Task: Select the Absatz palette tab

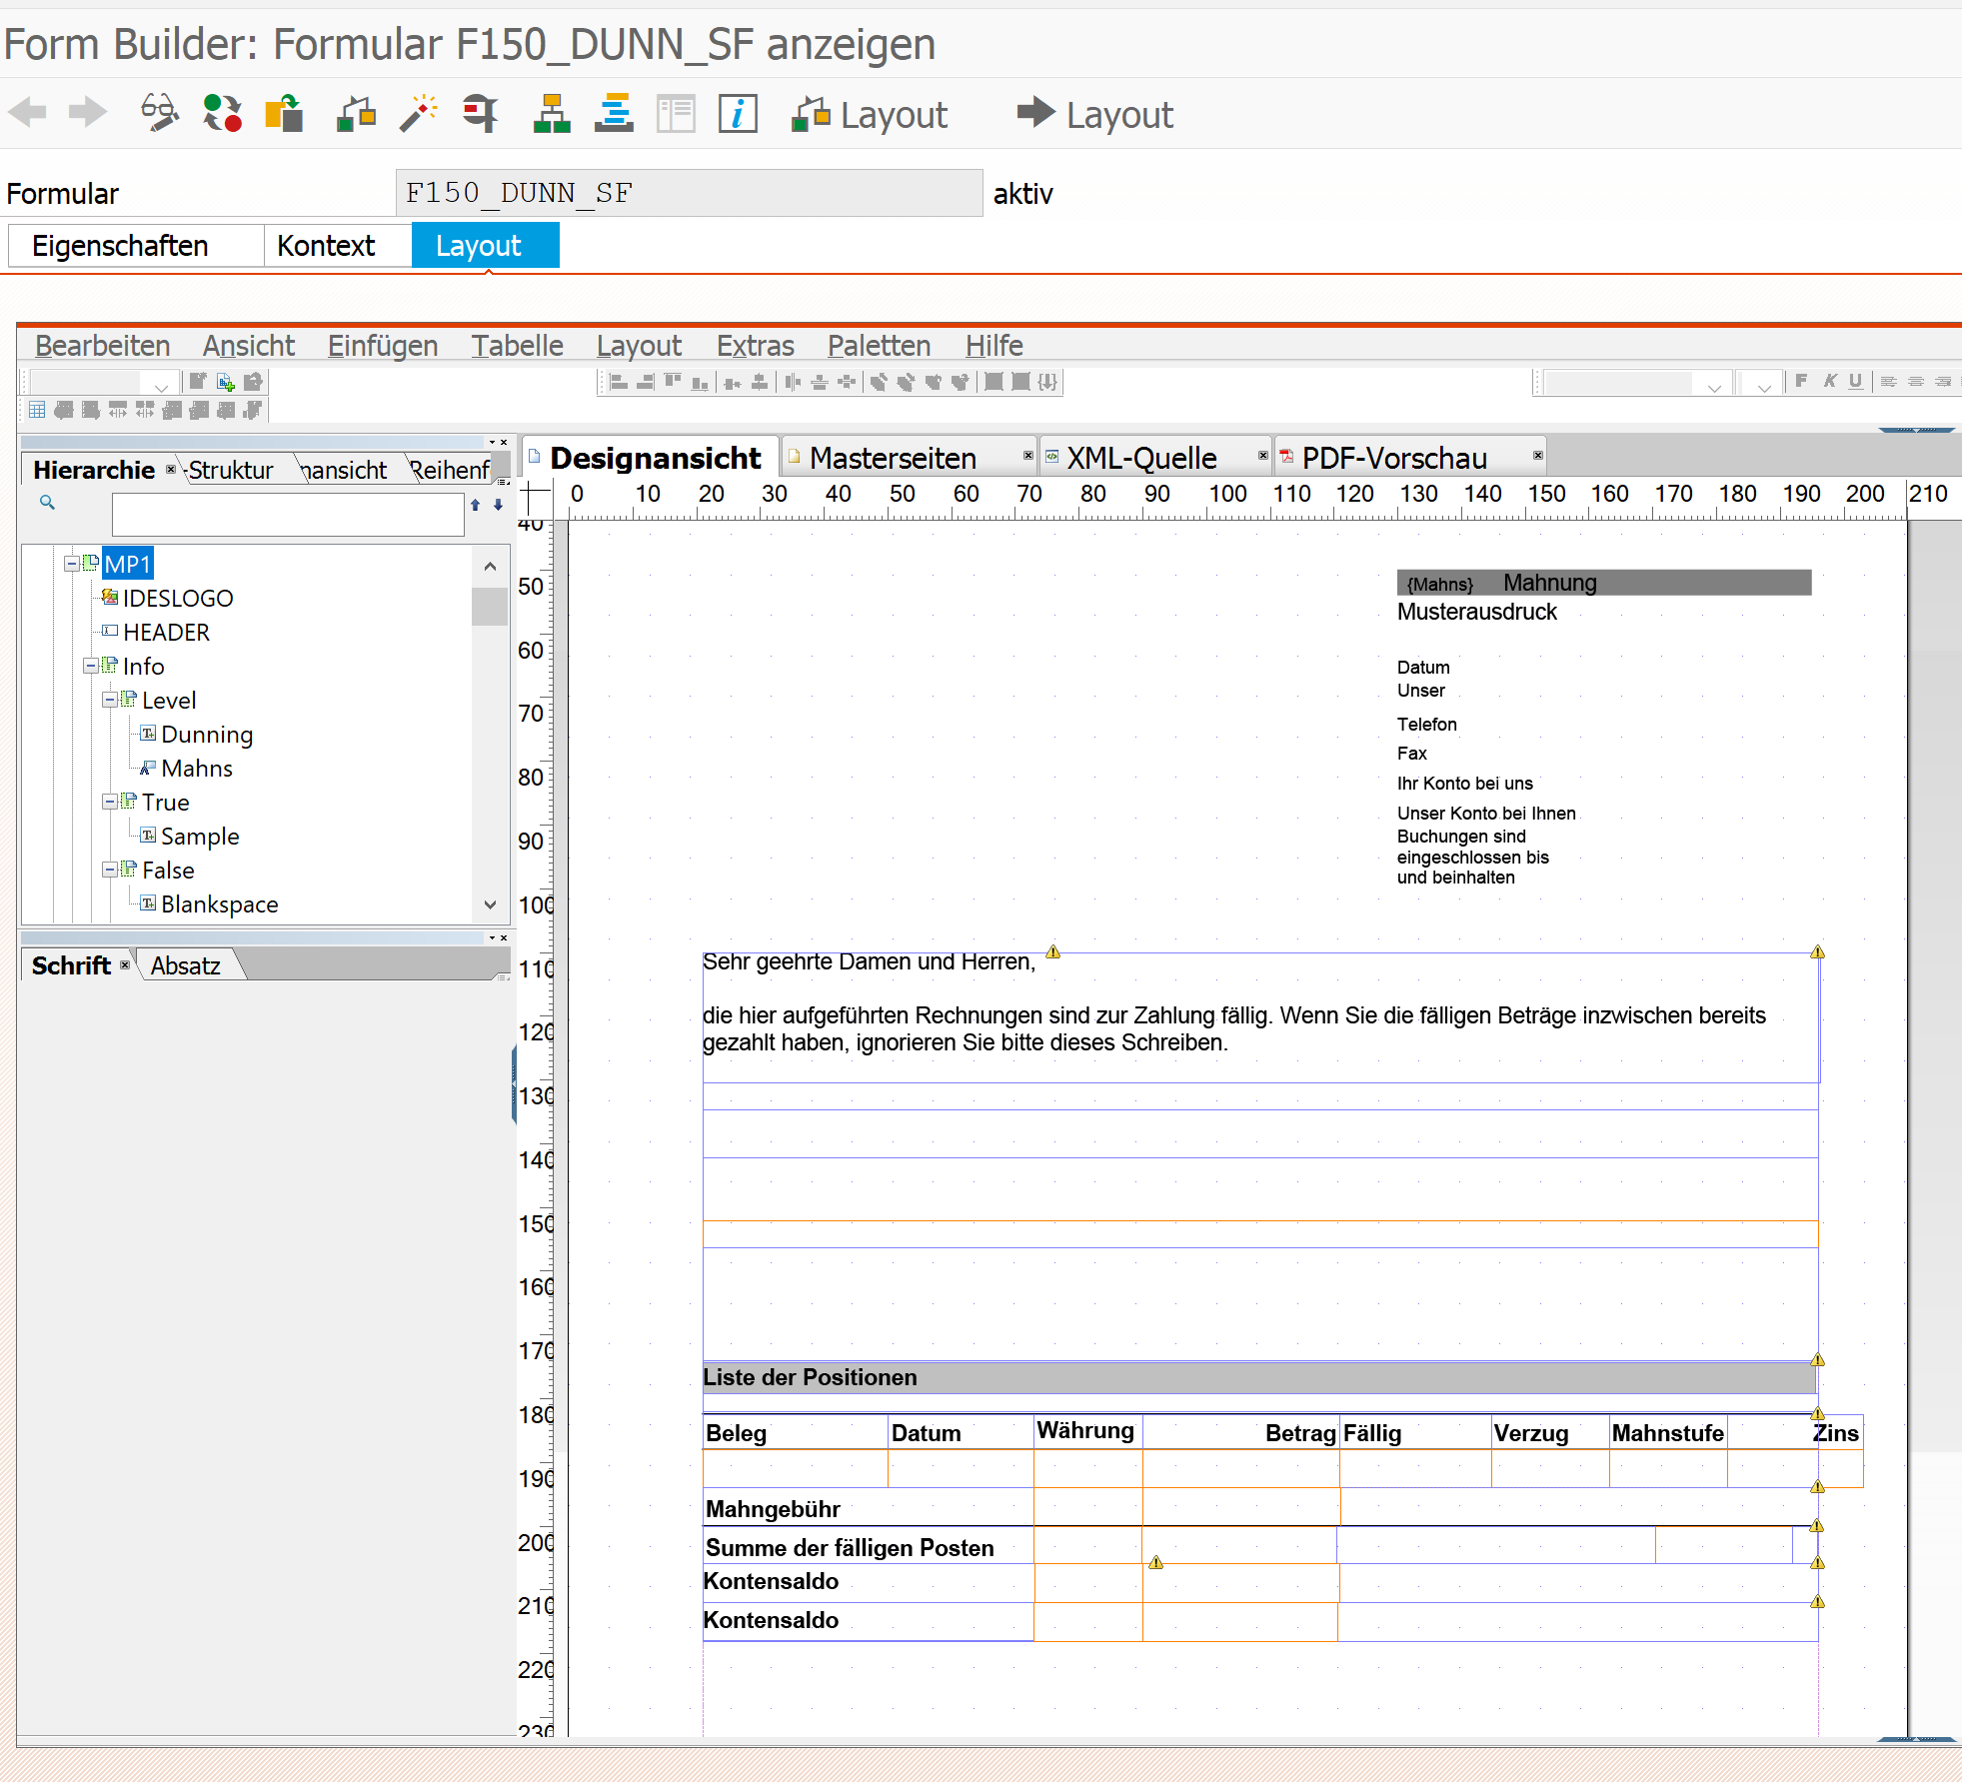Action: pos(185,965)
